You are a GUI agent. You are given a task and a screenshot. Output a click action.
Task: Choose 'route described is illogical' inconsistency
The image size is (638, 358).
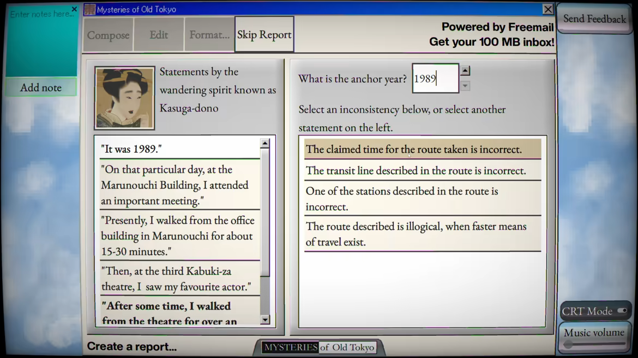pos(423,234)
